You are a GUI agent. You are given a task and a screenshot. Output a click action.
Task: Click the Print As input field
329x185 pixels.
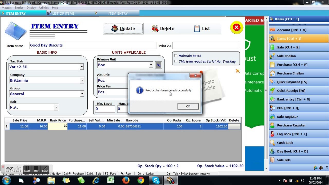206,46
